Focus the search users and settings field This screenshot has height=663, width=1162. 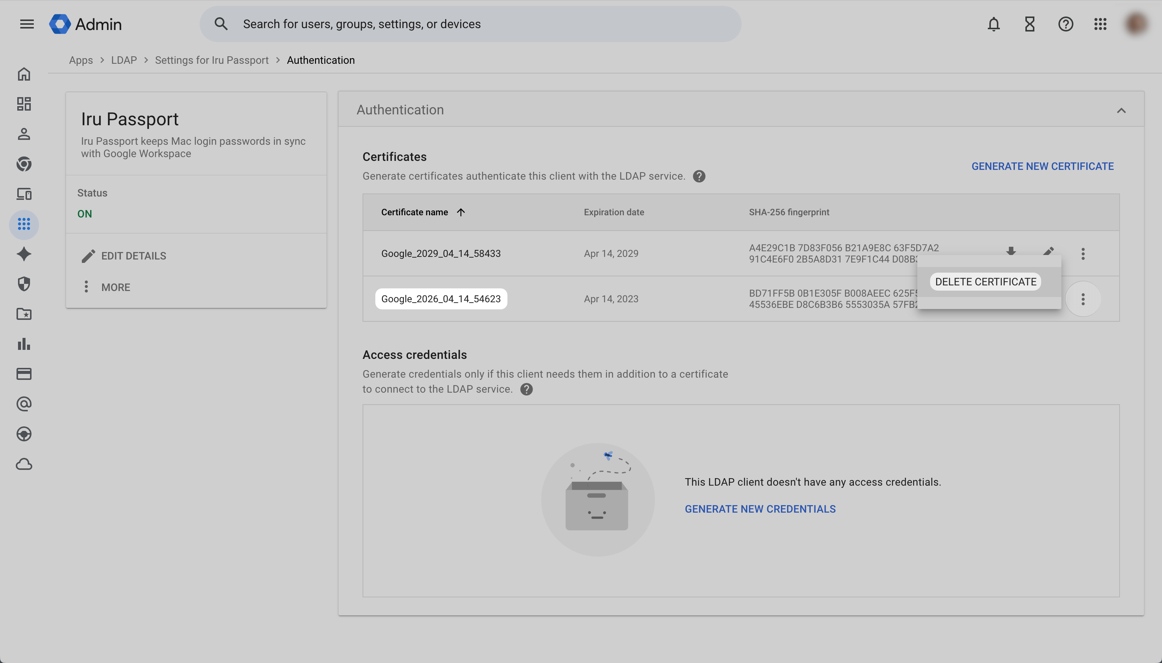tap(470, 24)
